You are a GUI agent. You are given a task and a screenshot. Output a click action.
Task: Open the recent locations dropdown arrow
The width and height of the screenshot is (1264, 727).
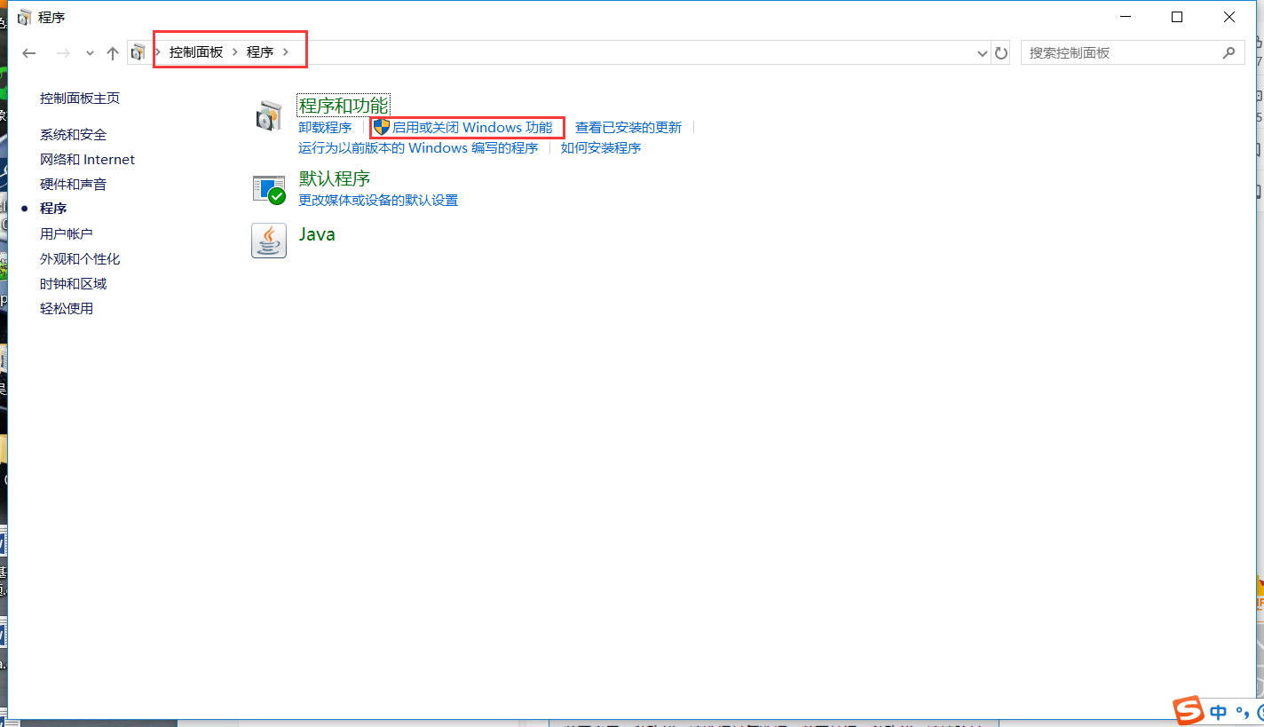coord(90,53)
